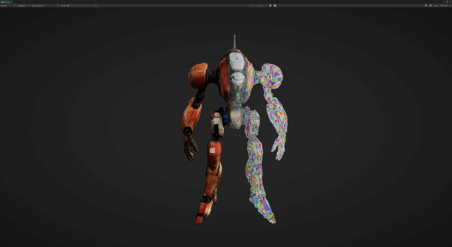Toggle the Gizmos button
The height and width of the screenshot is (247, 452).
coord(444,6)
